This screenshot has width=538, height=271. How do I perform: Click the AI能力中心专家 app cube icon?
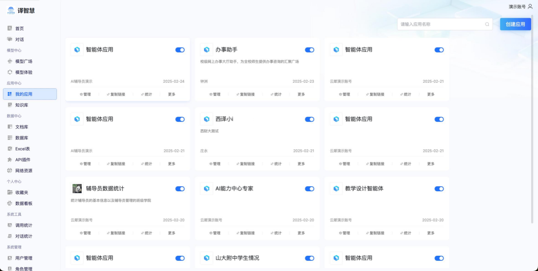point(207,189)
